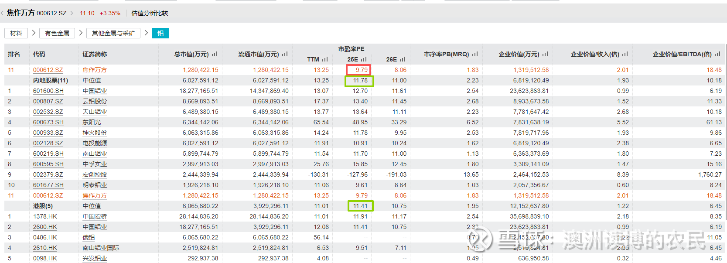Screen dimensions: 727x263
Task: Select the 铝 breadcrumb tab
Action: click(160, 33)
